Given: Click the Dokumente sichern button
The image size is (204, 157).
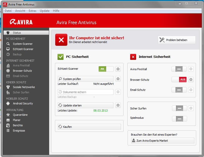Looking at the screenshot, I should pos(85,92).
